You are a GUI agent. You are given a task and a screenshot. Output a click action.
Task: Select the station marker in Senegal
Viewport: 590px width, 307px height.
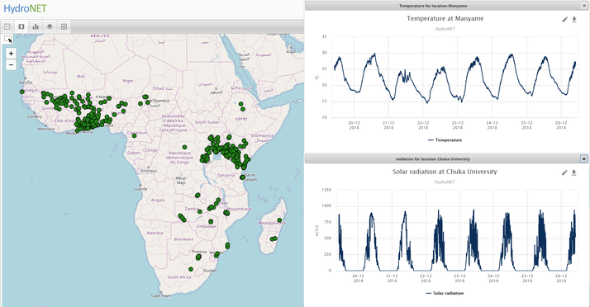pos(22,92)
